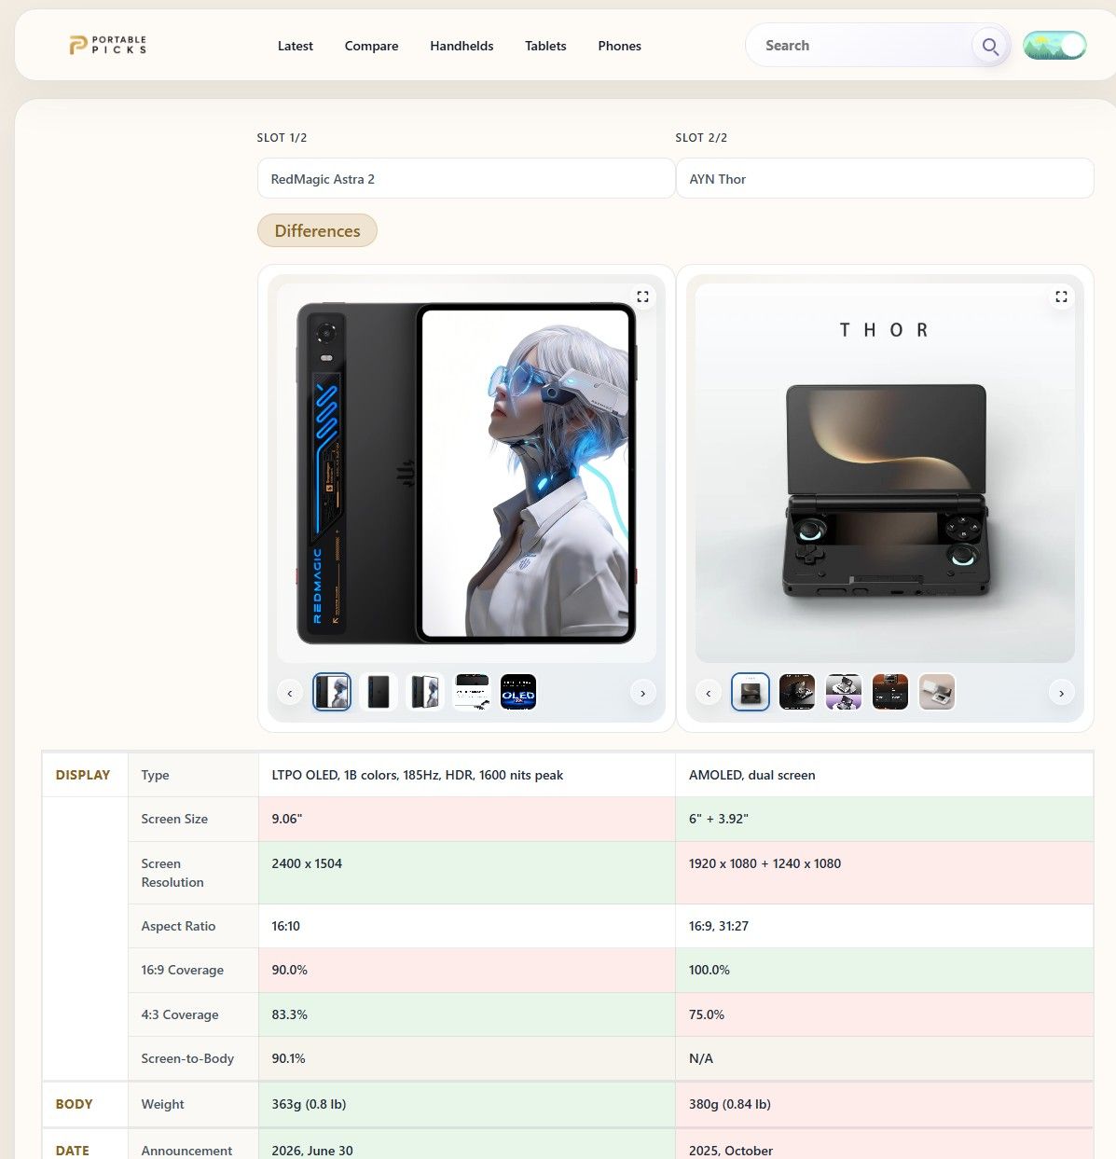
Task: Select third AYN Thor thumbnail multi-device image
Action: point(844,692)
